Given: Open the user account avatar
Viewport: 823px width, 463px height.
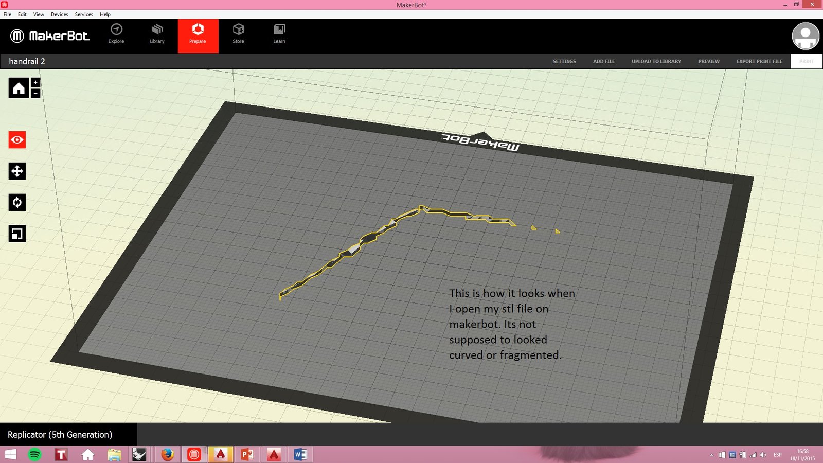Looking at the screenshot, I should pyautogui.click(x=806, y=35).
